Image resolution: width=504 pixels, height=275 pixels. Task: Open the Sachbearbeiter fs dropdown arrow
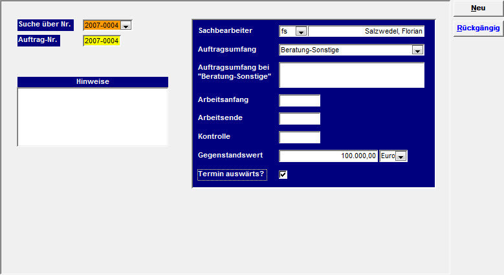tap(301, 32)
